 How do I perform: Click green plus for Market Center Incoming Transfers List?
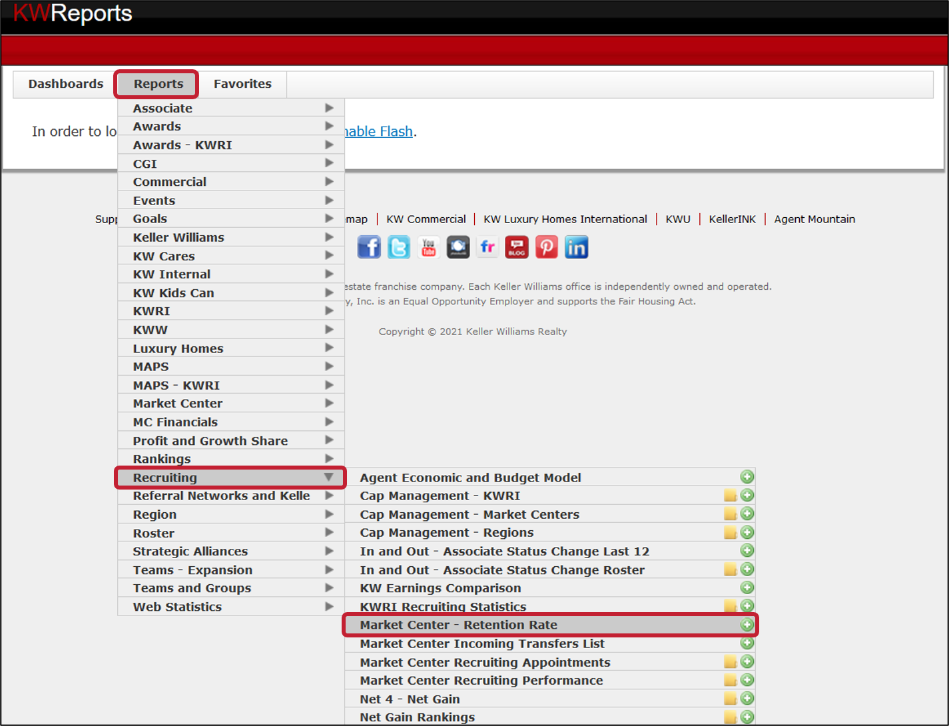point(747,643)
